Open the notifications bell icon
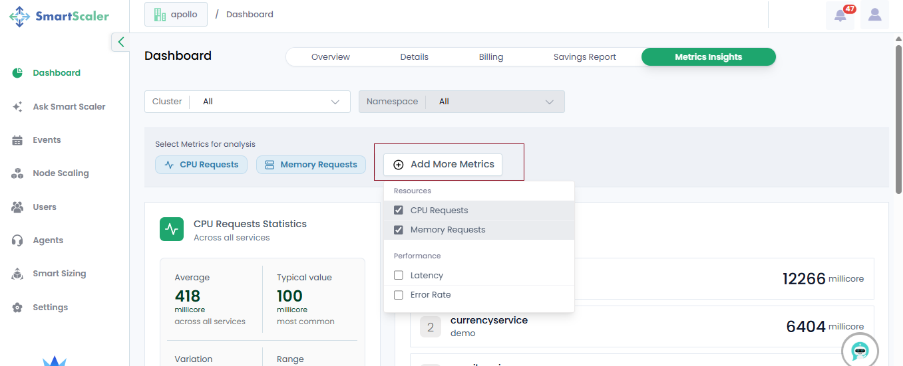Viewport: 903px width, 366px height. click(840, 15)
